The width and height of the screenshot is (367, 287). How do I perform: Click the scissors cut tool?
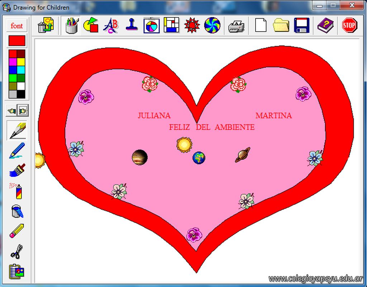coord(17,251)
